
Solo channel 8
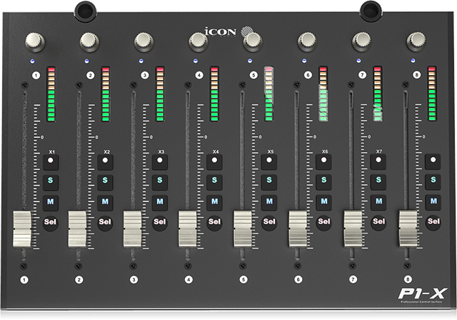click(x=433, y=181)
